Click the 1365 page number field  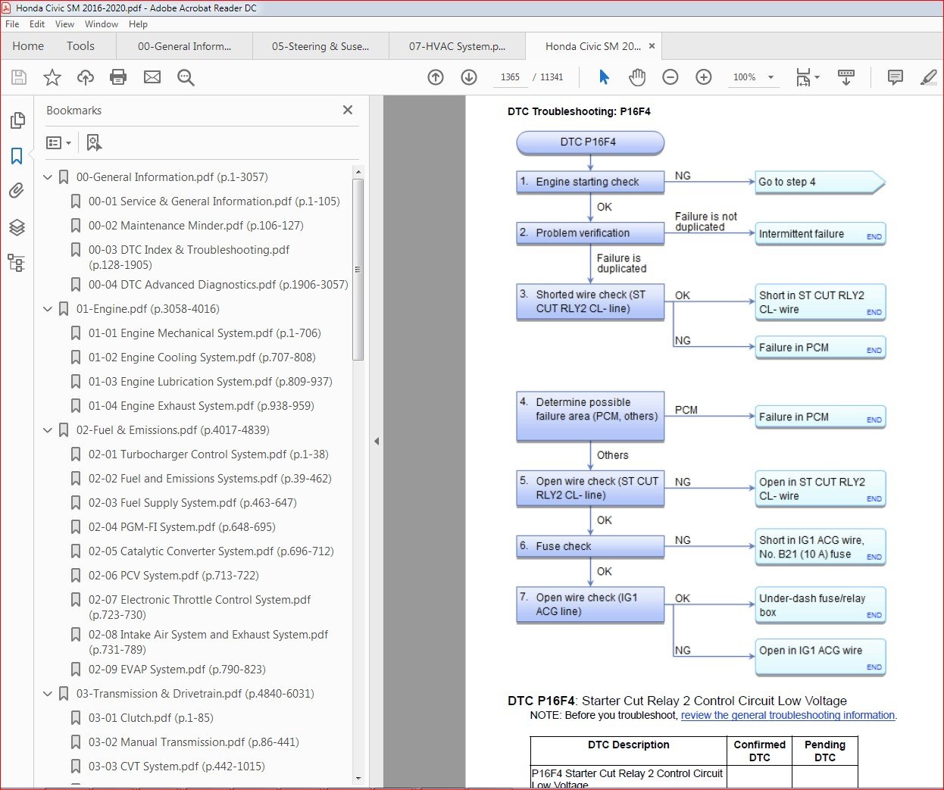pyautogui.click(x=511, y=77)
